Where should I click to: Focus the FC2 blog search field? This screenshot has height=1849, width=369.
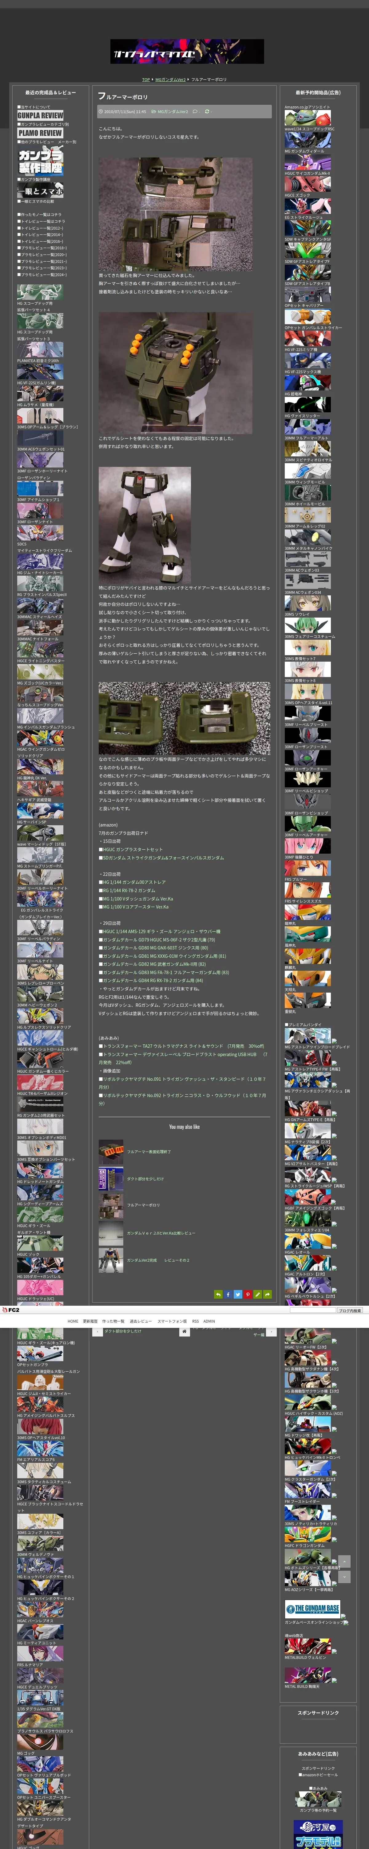[312, 1311]
